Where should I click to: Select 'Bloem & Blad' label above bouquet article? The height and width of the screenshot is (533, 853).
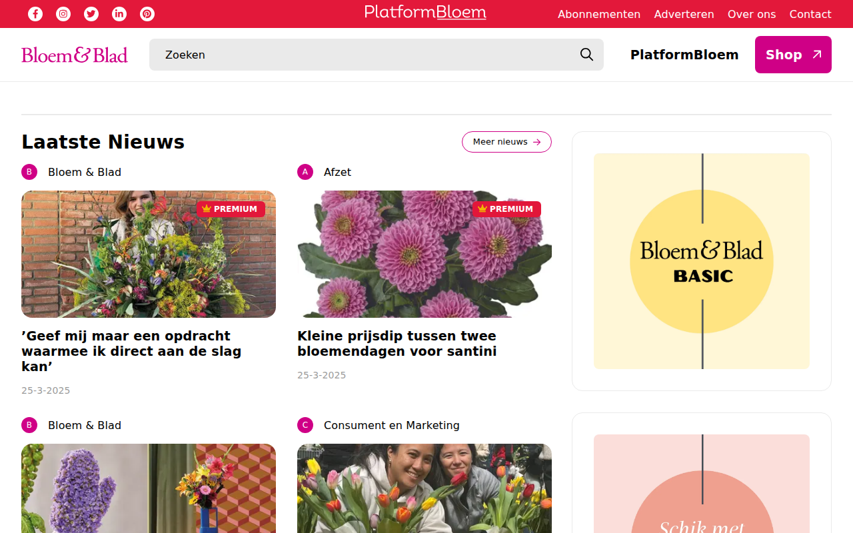pyautogui.click(x=85, y=172)
